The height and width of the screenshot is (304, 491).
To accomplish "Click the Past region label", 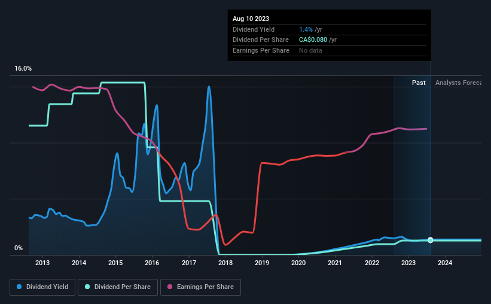I will [x=419, y=83].
